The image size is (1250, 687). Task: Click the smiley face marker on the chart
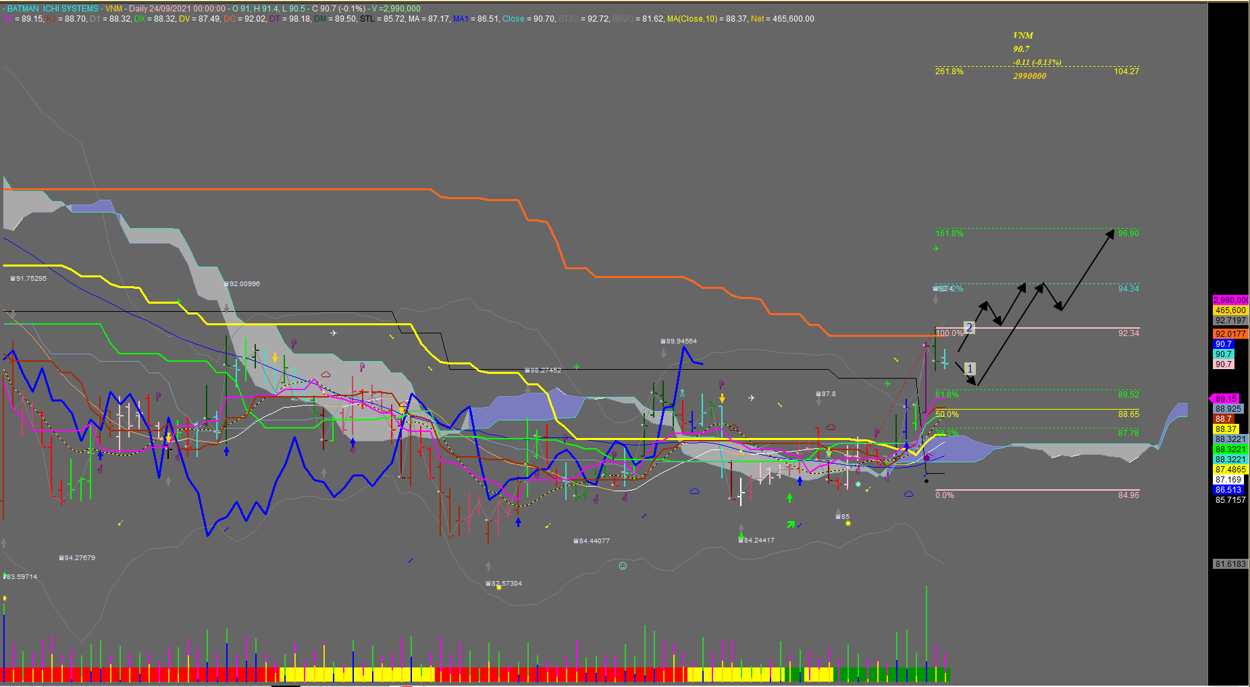tap(623, 566)
